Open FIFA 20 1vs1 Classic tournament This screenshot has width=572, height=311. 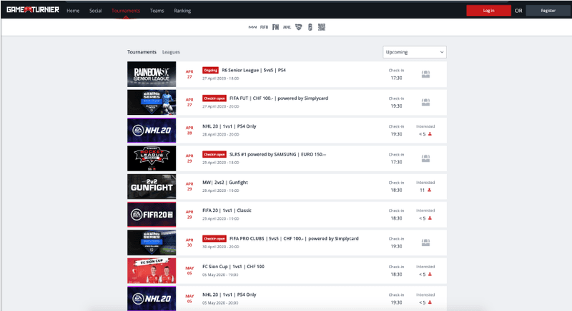pos(227,210)
